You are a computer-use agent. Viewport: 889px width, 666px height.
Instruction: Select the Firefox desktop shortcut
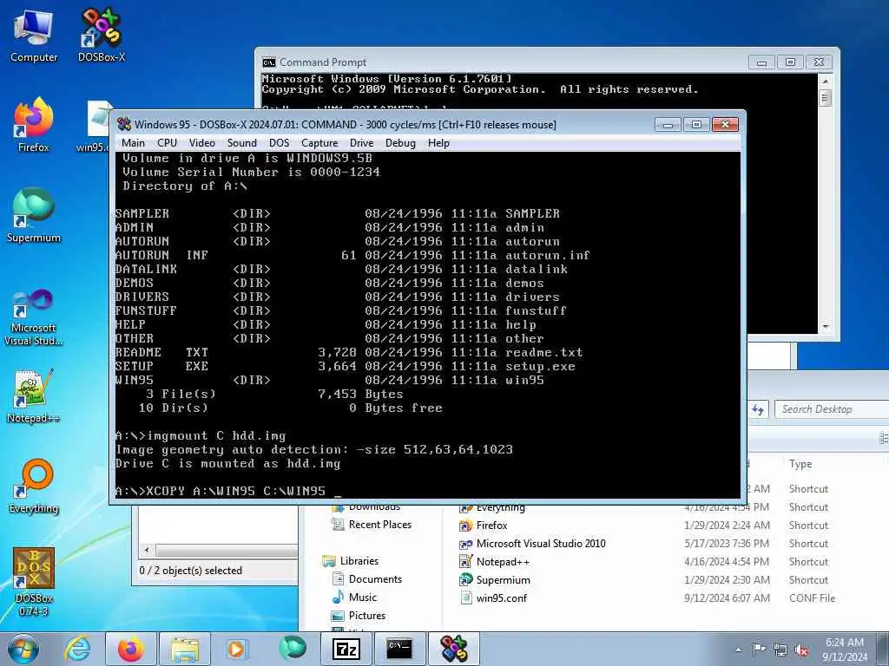[x=34, y=125]
